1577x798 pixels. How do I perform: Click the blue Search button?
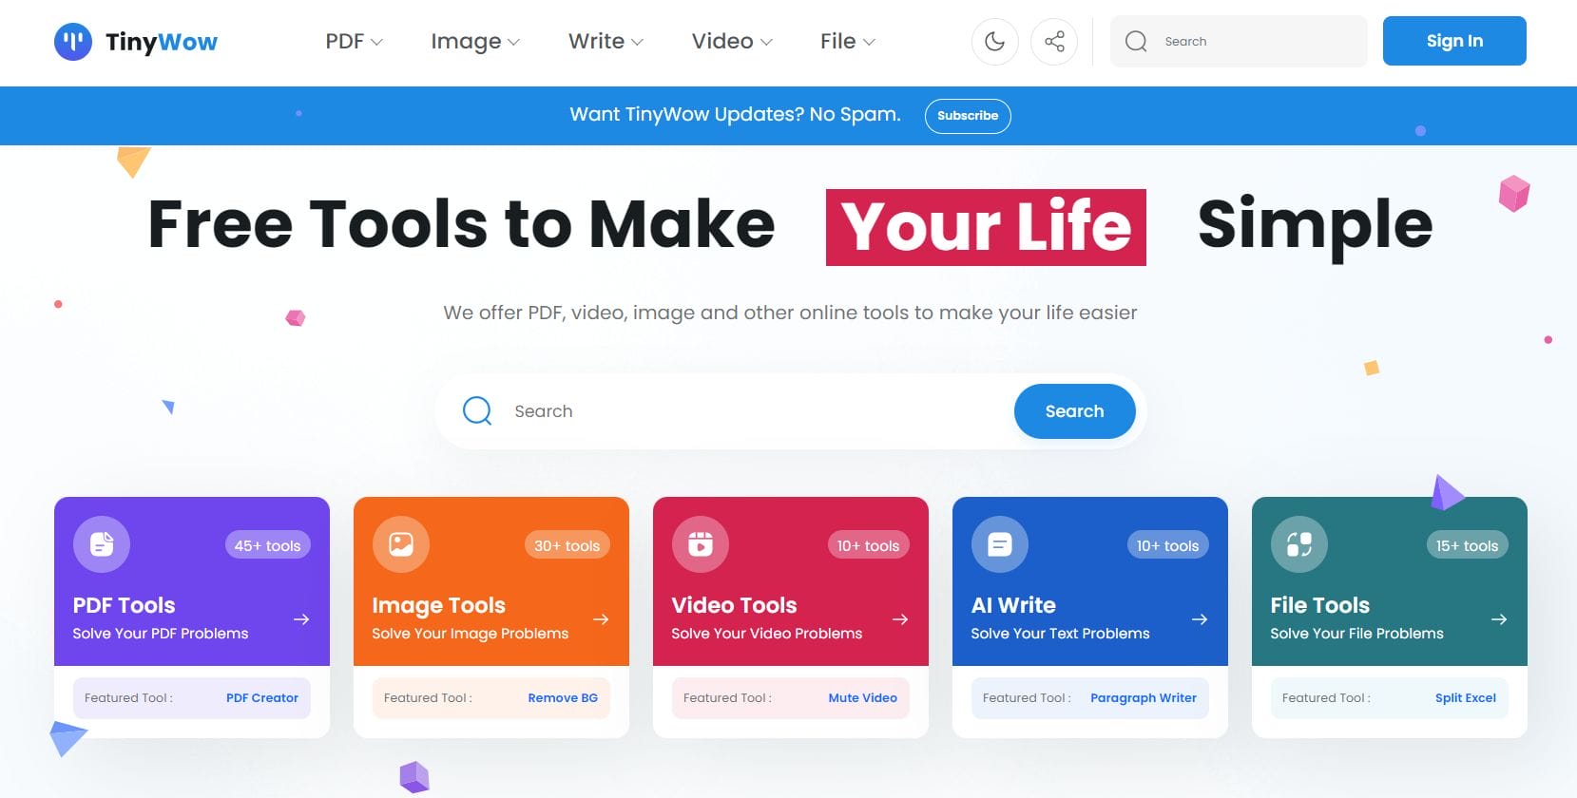coord(1075,411)
